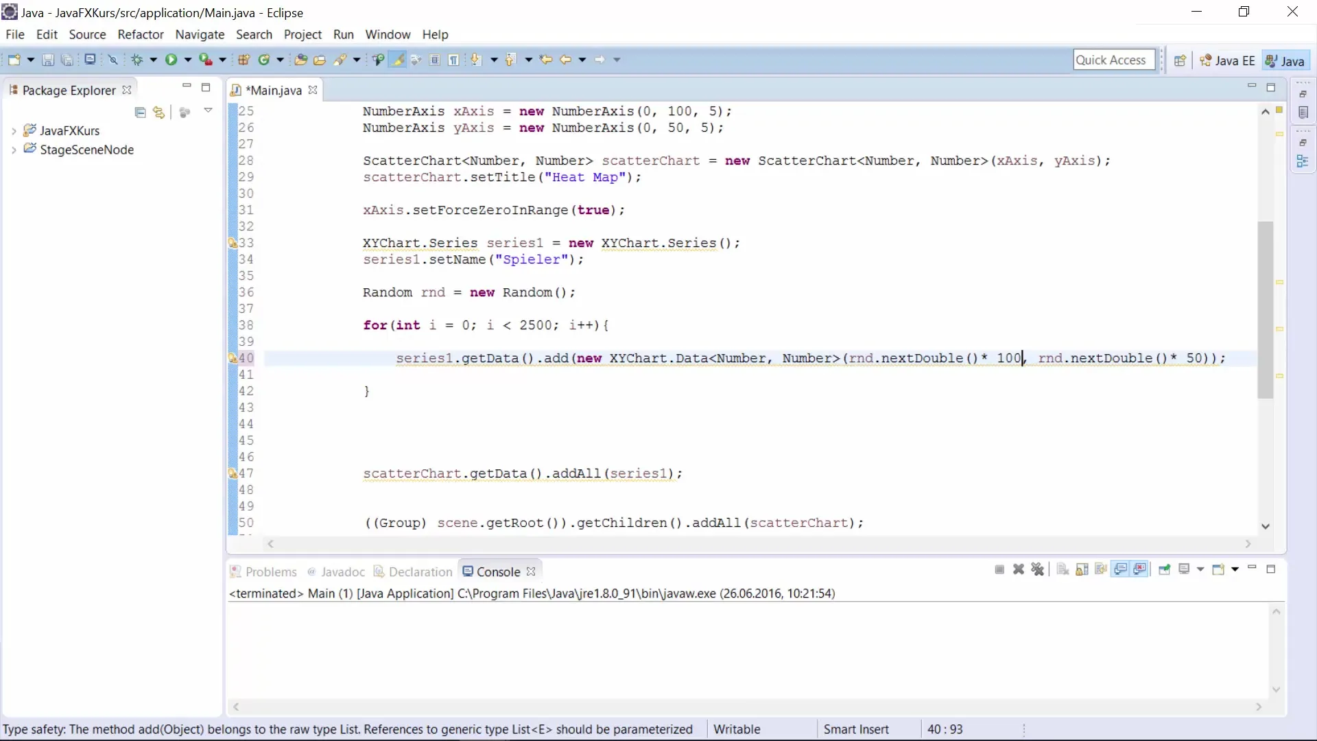This screenshot has width=1317, height=741.
Task: Toggle Mark Occurrences highlighter icon
Action: pos(397,60)
